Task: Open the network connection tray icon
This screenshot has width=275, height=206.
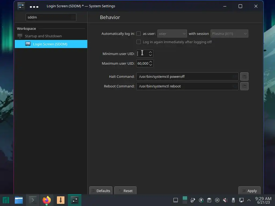Action: (241, 200)
